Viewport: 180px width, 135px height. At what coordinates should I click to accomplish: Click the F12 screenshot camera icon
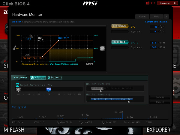(x=147, y=3)
